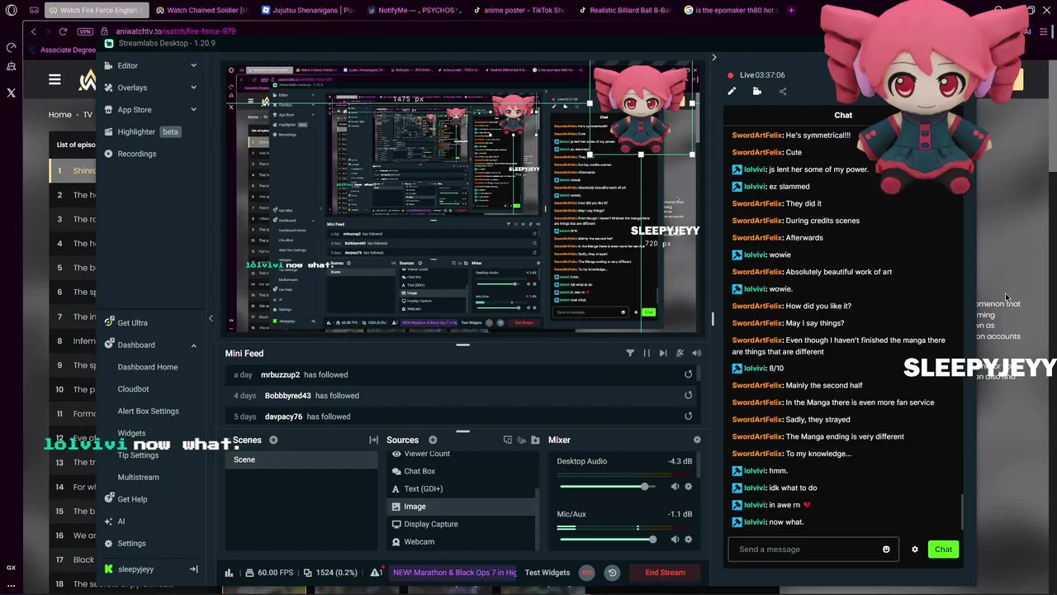Click the green Chat send button

tap(943, 550)
